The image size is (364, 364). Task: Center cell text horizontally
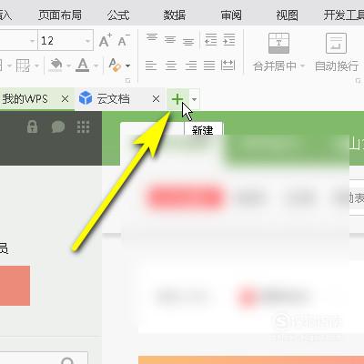click(x=171, y=66)
